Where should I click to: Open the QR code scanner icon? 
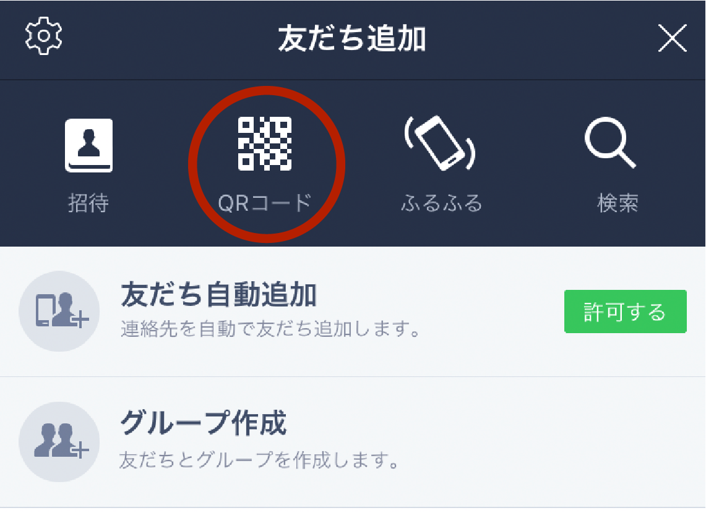pyautogui.click(x=265, y=144)
